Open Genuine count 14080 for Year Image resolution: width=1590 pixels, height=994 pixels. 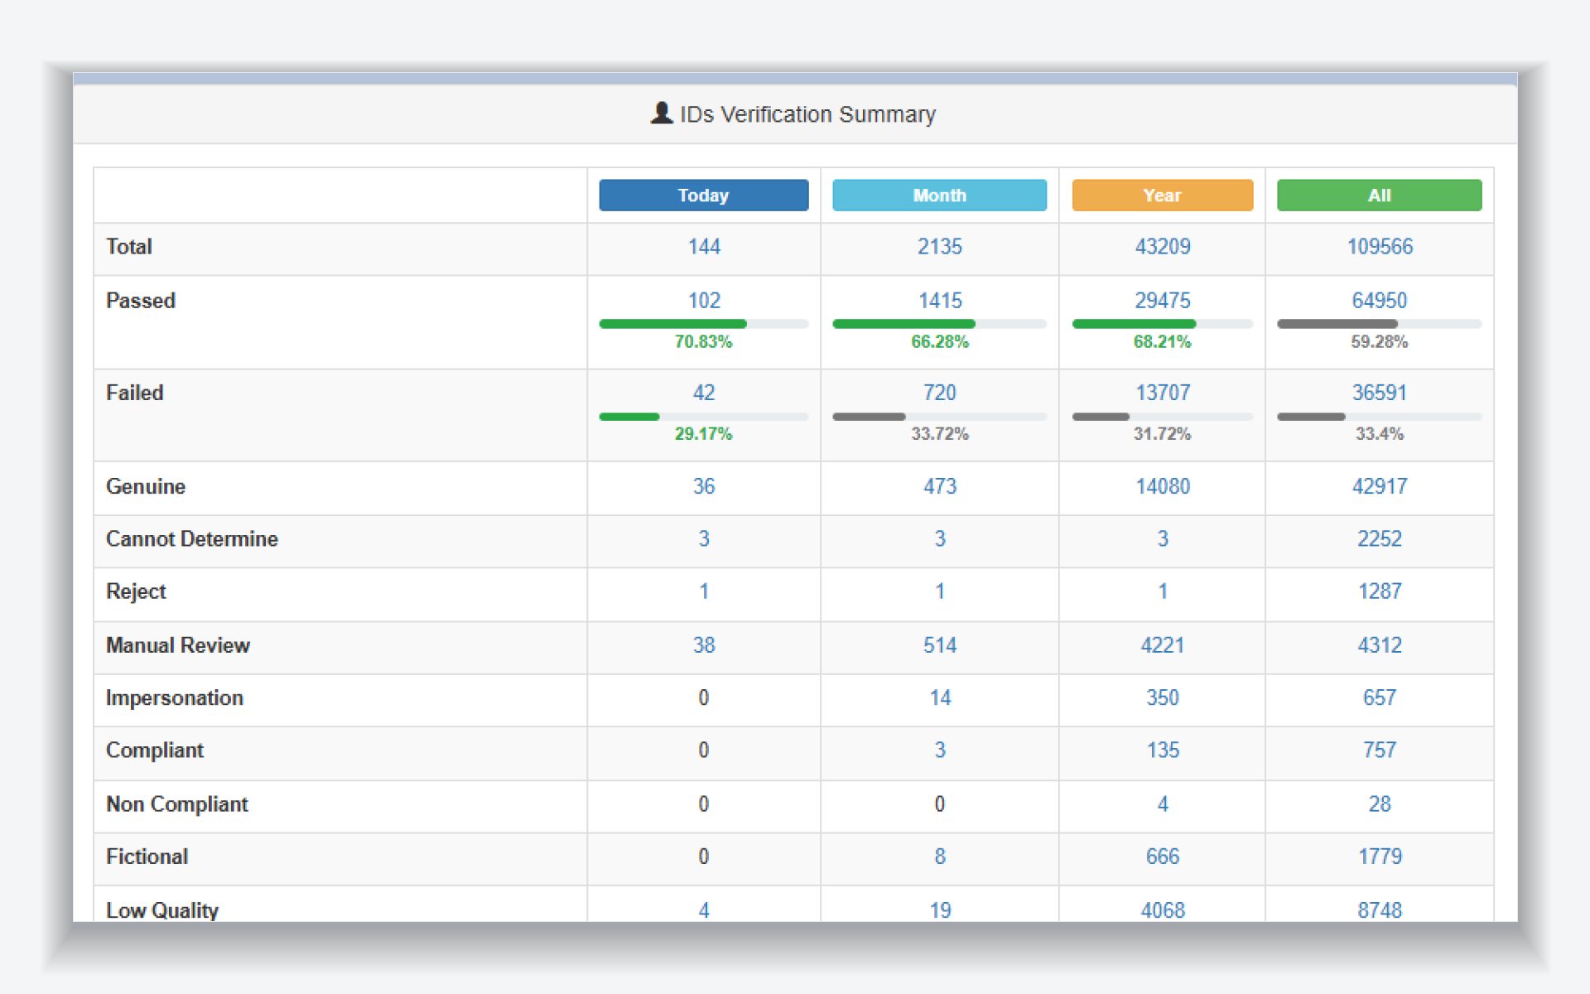tap(1162, 486)
